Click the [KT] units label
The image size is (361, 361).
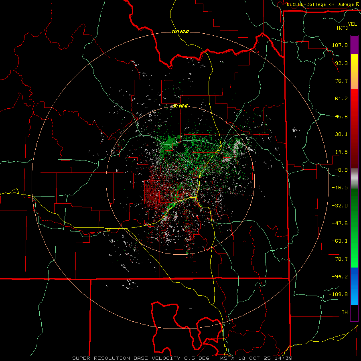(x=343, y=28)
